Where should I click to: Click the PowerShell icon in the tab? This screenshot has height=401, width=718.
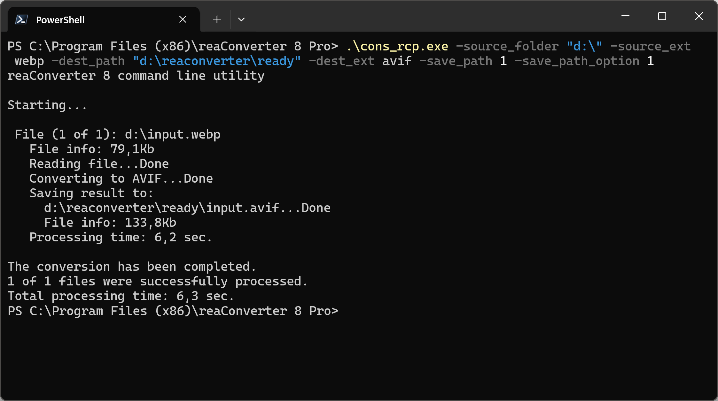click(x=21, y=20)
